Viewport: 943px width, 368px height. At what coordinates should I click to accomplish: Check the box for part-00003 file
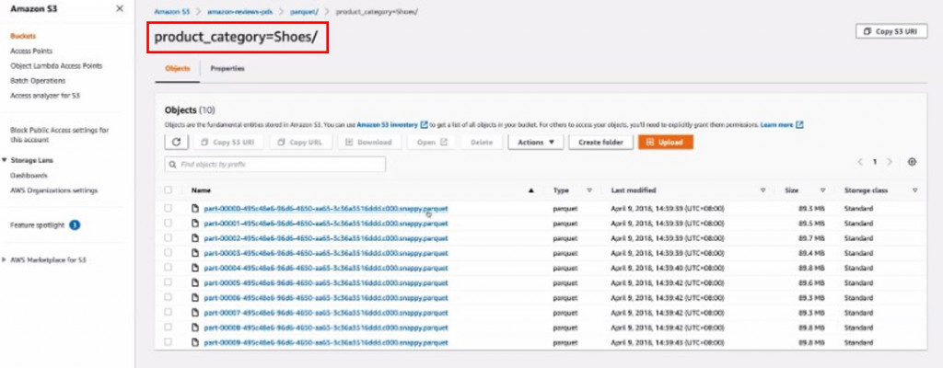[169, 253]
